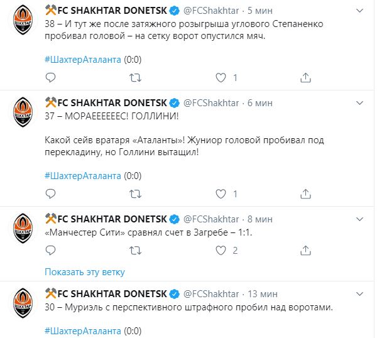The image size is (377, 338).
Task: Reply to the Gollini save tweet
Action: pos(50,194)
